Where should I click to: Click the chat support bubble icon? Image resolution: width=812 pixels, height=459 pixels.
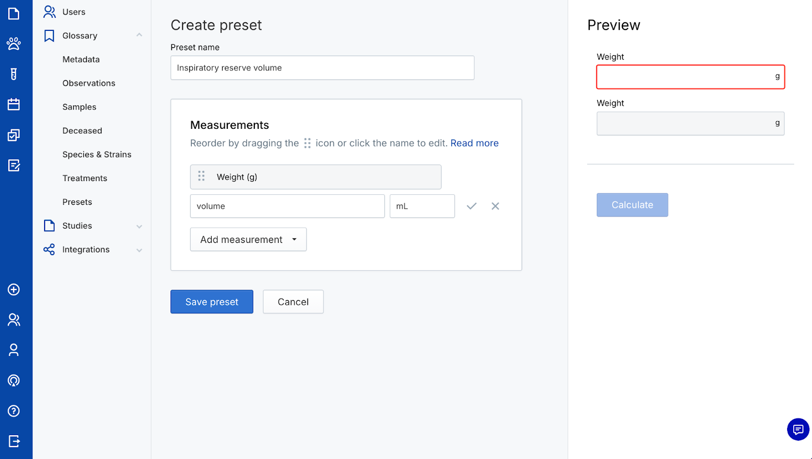(x=798, y=430)
